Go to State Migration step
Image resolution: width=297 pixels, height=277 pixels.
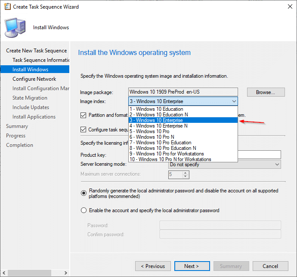[x=30, y=98]
